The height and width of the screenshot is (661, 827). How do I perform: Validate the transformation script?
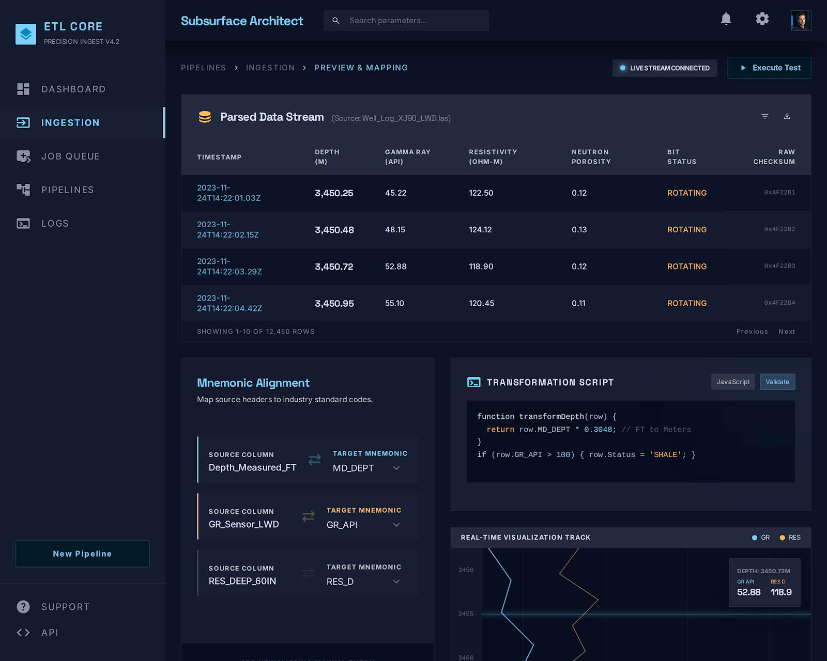coord(777,382)
